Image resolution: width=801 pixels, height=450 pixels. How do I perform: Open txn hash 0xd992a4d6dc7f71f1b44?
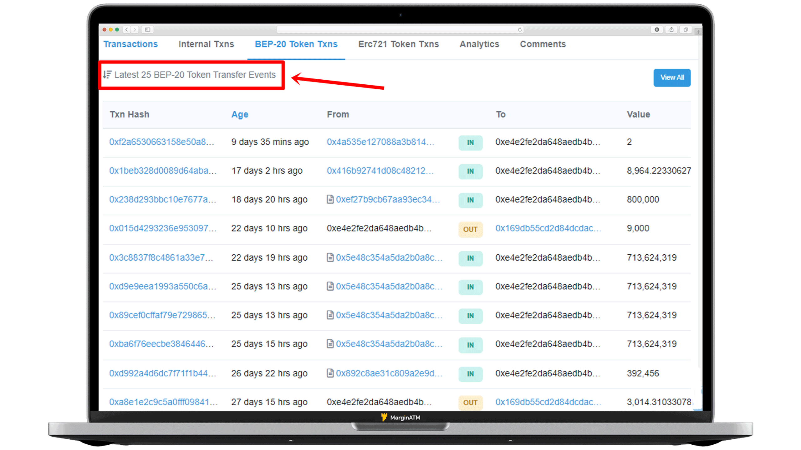point(162,373)
